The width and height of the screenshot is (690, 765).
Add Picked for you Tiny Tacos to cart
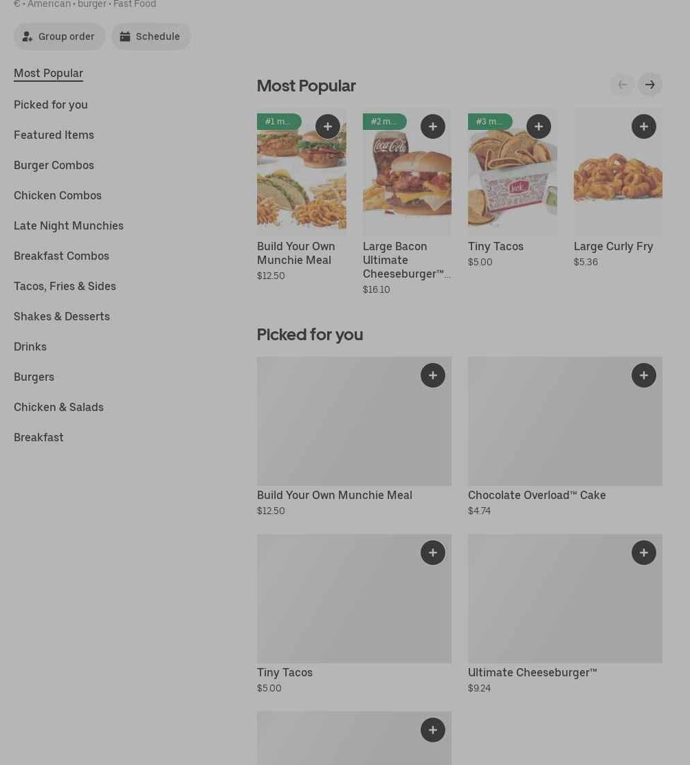[x=432, y=553]
